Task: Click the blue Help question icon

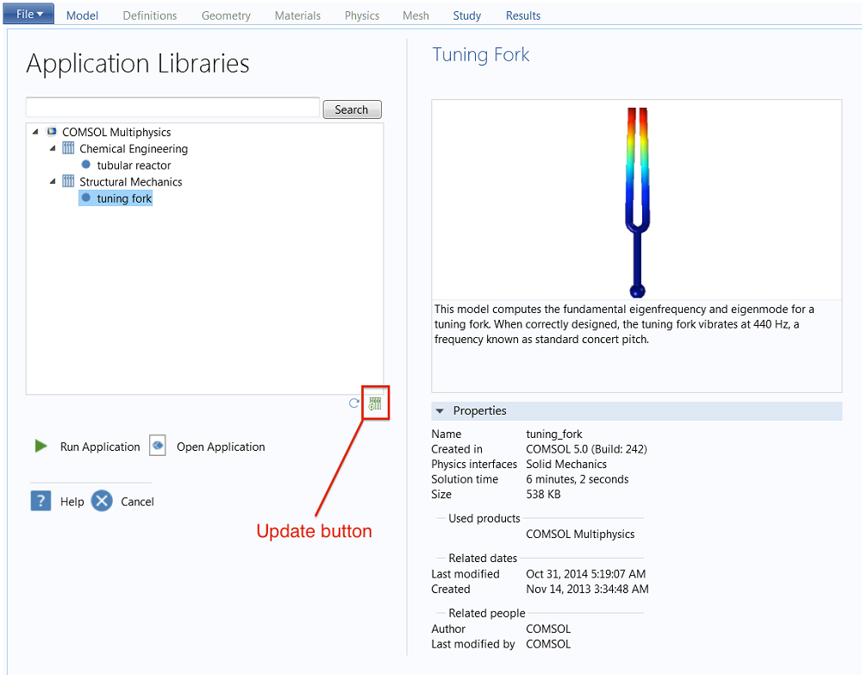Action: pos(41,501)
